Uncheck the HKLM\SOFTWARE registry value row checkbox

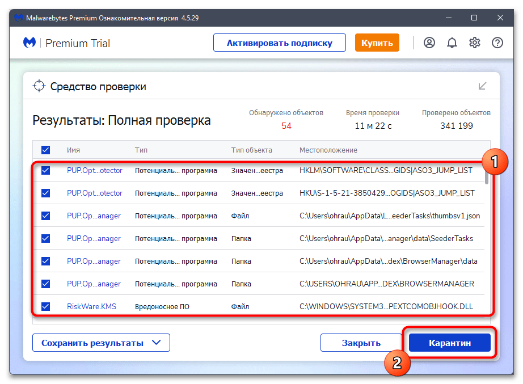tap(46, 171)
